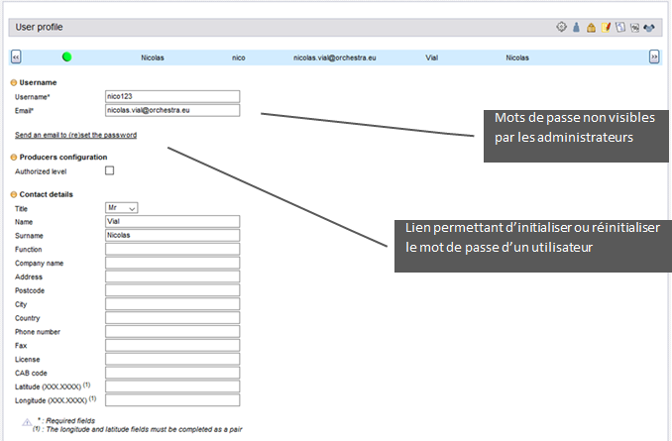Open the Title dropdown showing Mr
The height and width of the screenshot is (441, 672).
(121, 208)
